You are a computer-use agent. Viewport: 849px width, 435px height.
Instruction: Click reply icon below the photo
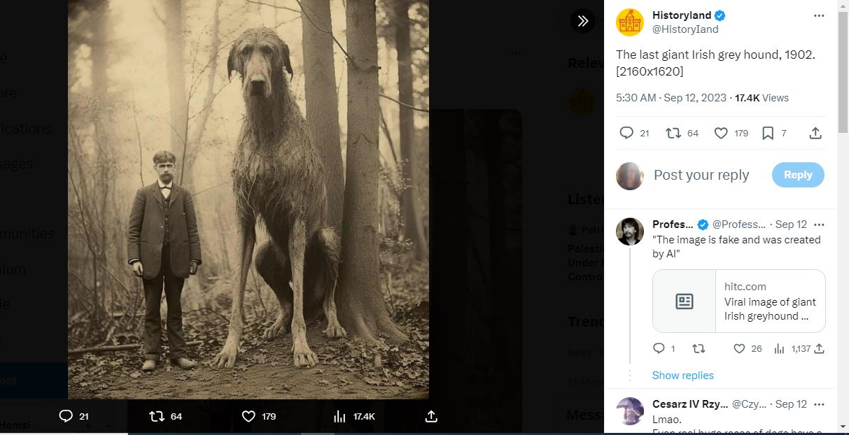[x=66, y=416]
